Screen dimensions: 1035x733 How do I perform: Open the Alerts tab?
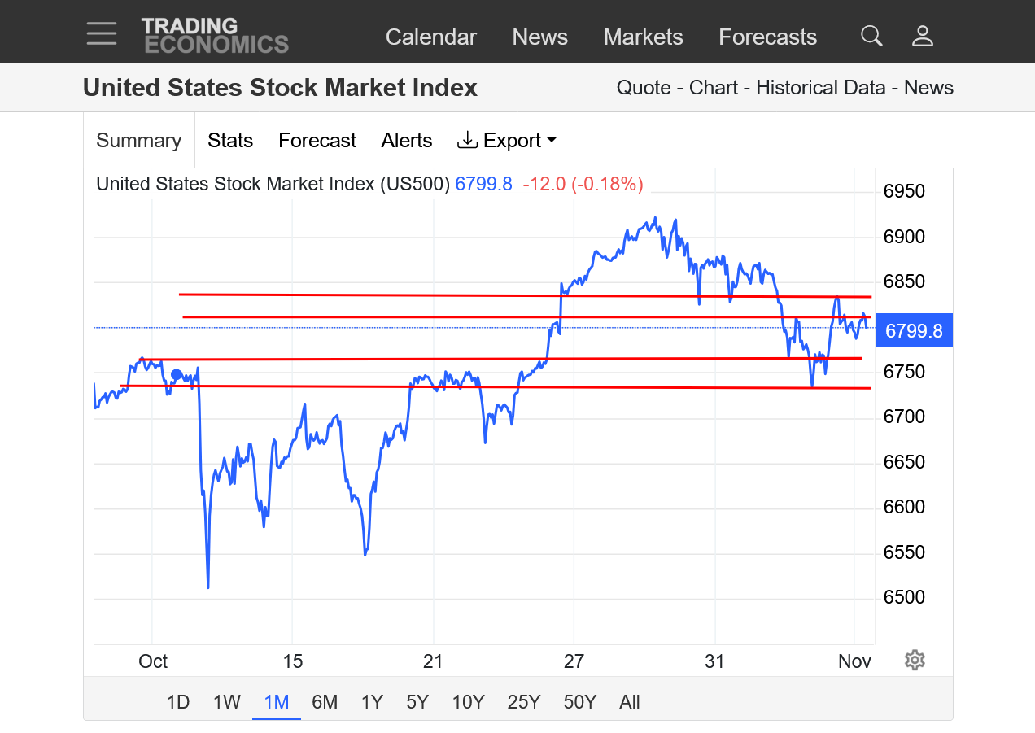tap(407, 141)
